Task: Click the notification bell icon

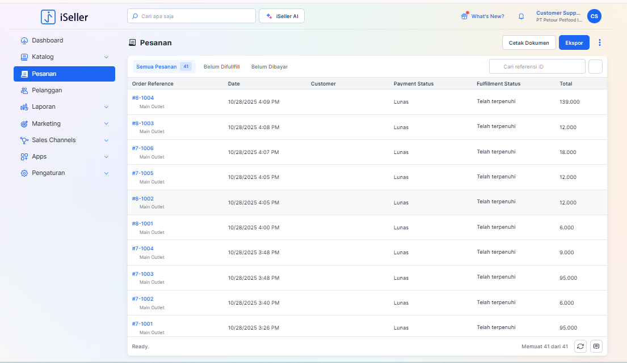Action: tap(521, 16)
